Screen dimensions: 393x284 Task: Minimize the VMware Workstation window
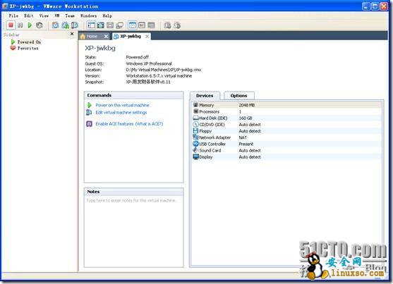366,6
